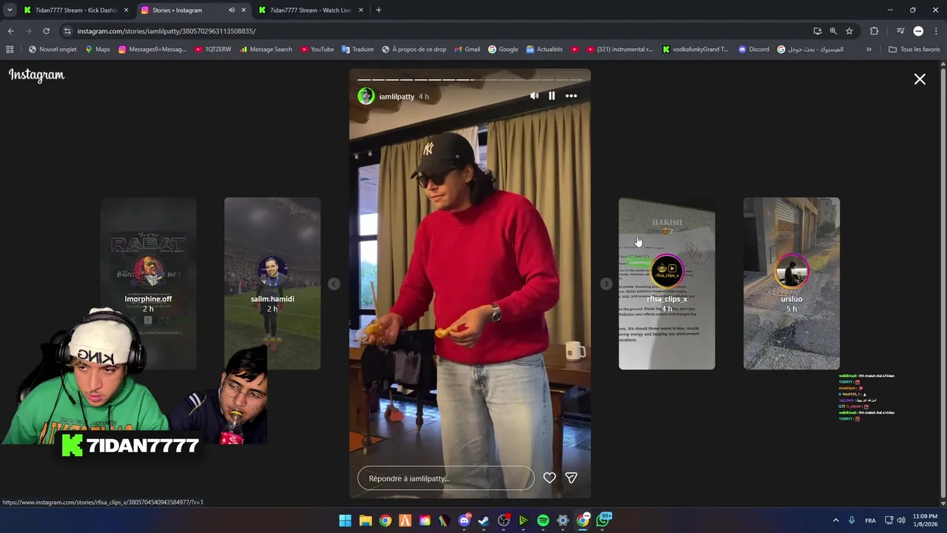
Task: Open the vodkafunkyGrand T... bookmark
Action: 695,50
